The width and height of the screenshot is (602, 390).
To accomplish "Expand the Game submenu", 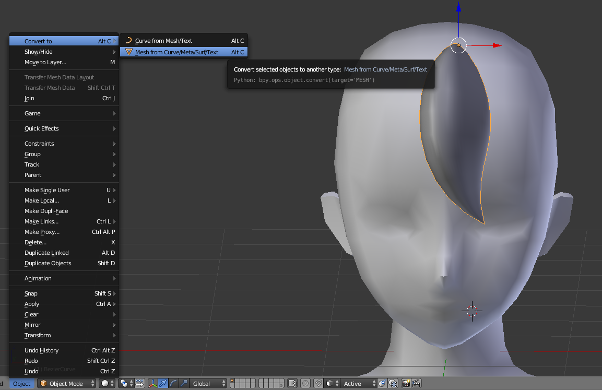I will 64,113.
